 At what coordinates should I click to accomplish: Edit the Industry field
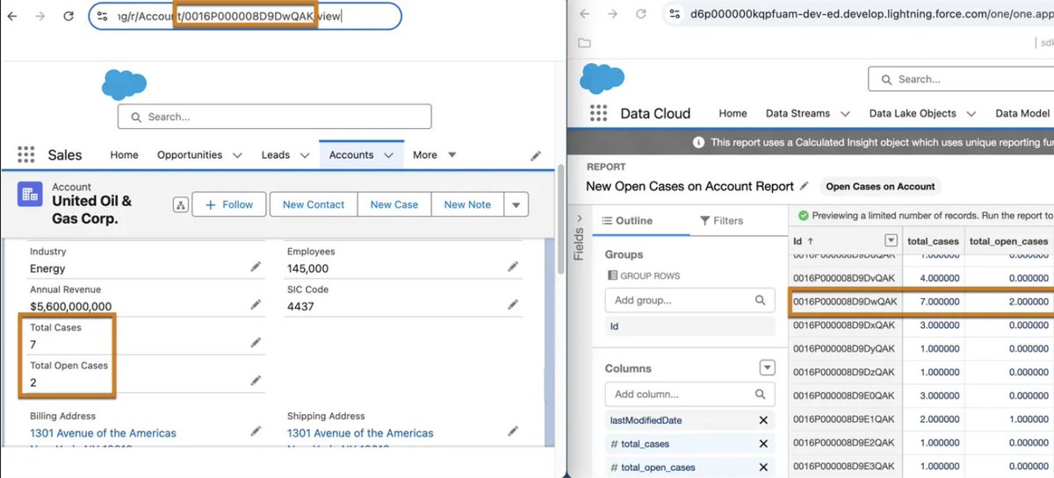[256, 267]
